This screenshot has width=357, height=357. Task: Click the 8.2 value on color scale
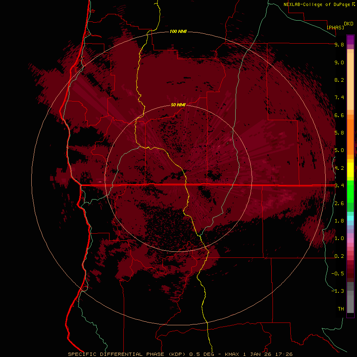[x=339, y=80]
